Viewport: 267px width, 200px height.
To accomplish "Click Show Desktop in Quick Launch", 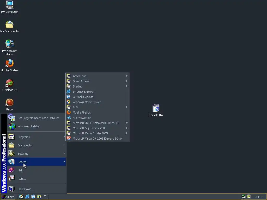I will [x=21, y=197].
